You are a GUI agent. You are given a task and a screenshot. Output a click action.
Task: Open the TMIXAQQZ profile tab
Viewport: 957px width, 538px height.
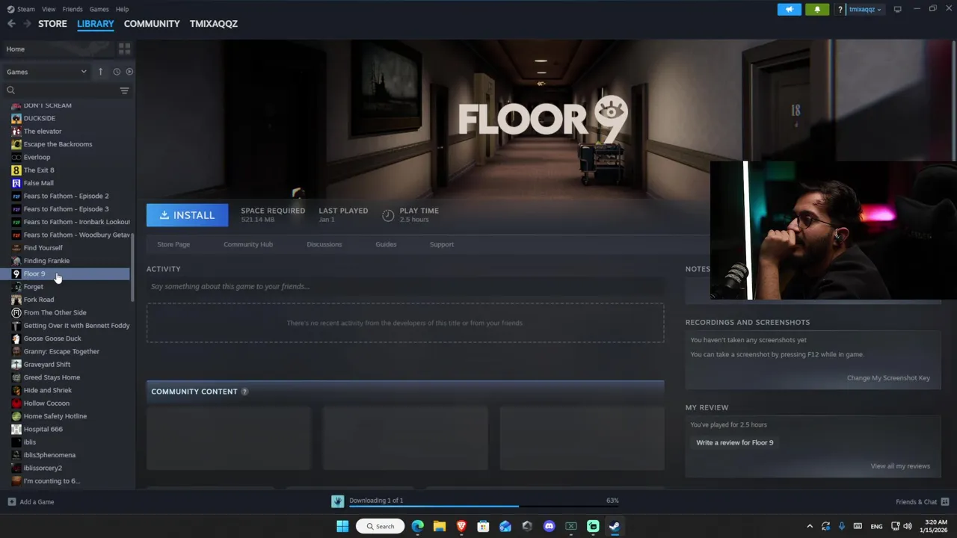pos(214,24)
